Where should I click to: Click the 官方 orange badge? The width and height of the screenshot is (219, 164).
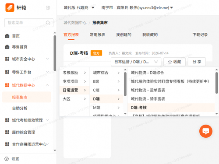coord(96,53)
